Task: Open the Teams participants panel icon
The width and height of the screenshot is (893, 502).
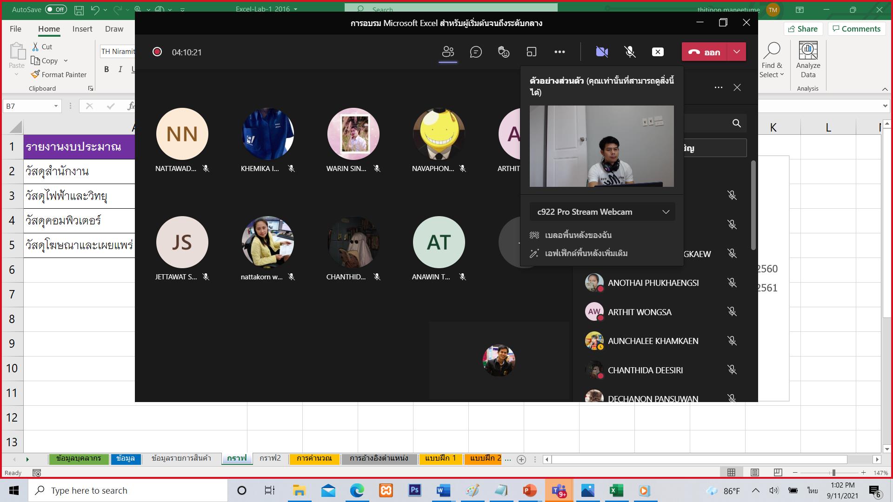Action: [448, 52]
